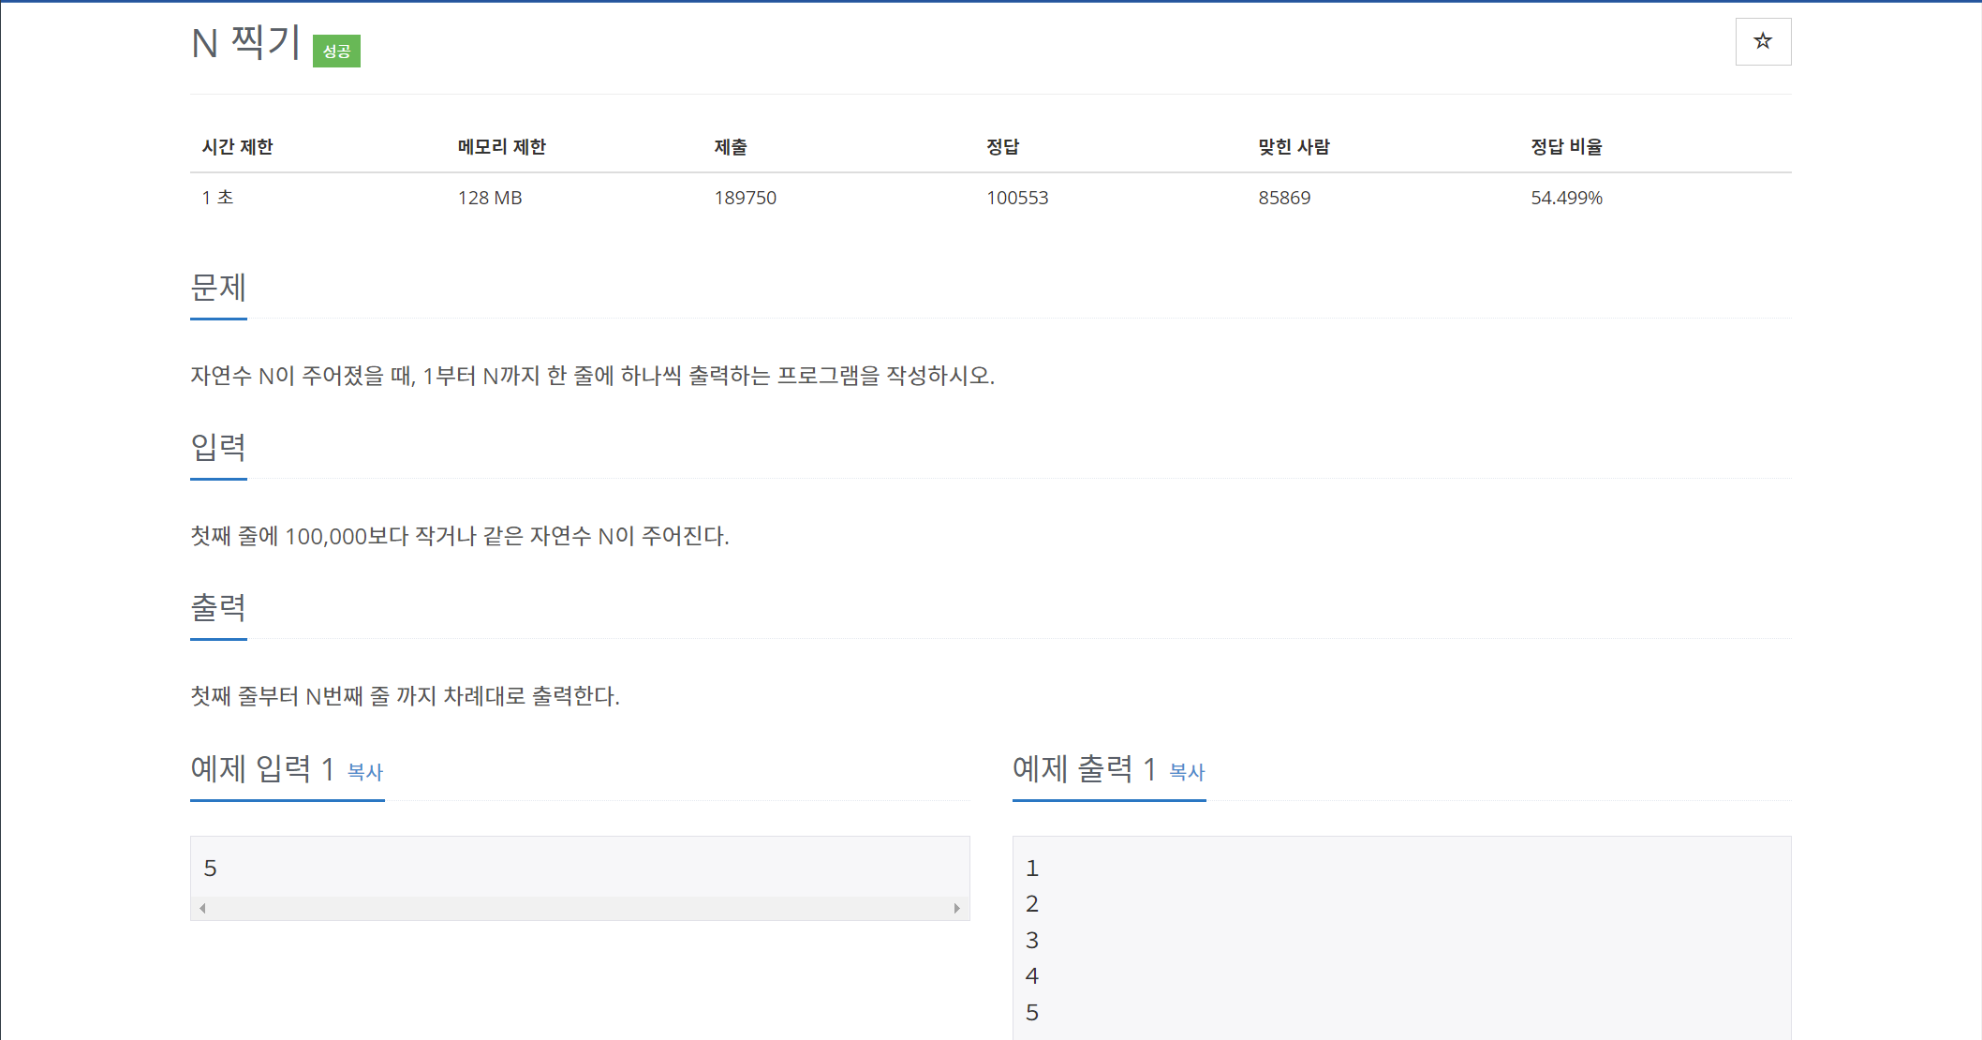Copy 예제 출력 1 with 복사 link
The height and width of the screenshot is (1040, 1982).
[1186, 772]
